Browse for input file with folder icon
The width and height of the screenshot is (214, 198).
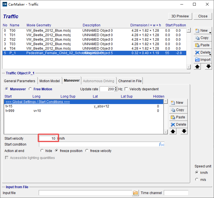pos(135,193)
